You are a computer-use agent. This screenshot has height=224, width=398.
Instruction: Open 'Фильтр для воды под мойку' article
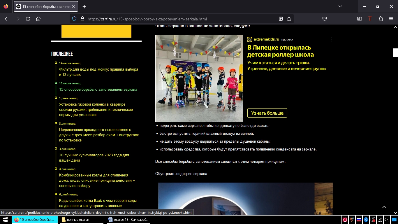tap(98, 72)
